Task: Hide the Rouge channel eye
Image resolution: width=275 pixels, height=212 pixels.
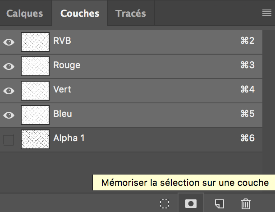Action: (9, 66)
